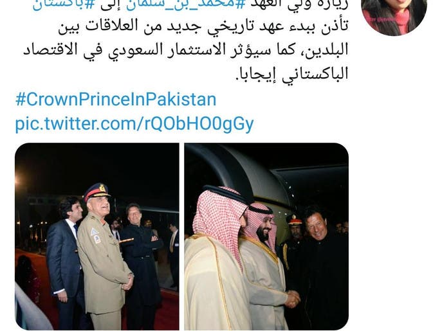Click the man with crossed arms in the left photo
The width and height of the screenshot is (442, 331).
tap(140, 253)
